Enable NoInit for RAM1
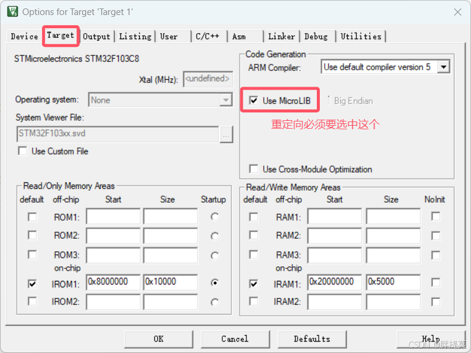This screenshot has width=471, height=353. (436, 216)
